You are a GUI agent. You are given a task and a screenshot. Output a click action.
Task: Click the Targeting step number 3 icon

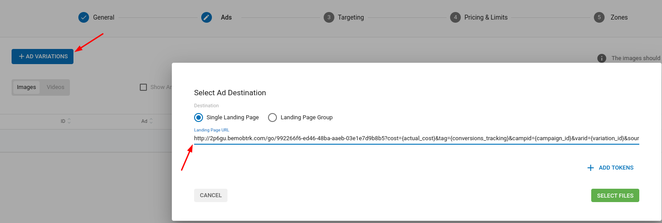click(x=329, y=17)
